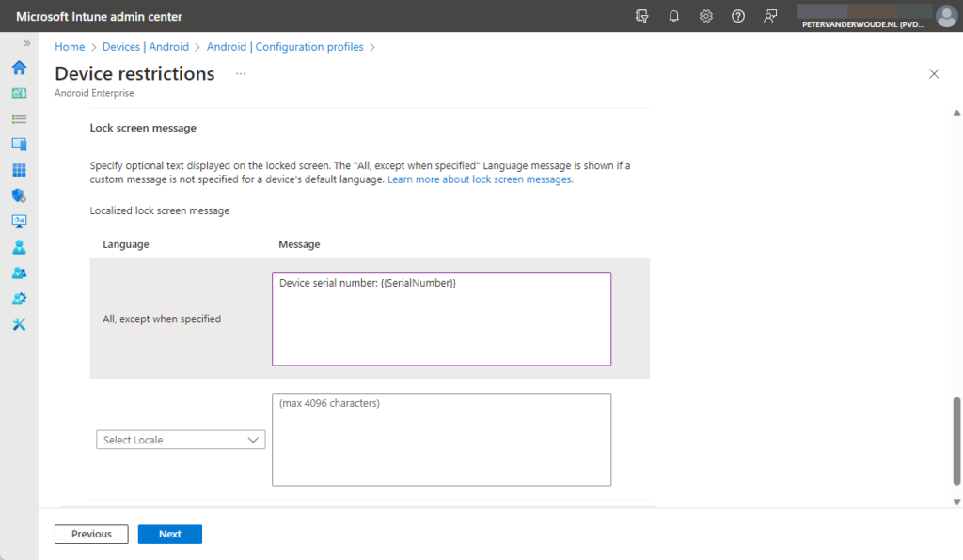This screenshot has width=963, height=560.
Task: Open the Reports icon in the sidebar
Action: (18, 221)
